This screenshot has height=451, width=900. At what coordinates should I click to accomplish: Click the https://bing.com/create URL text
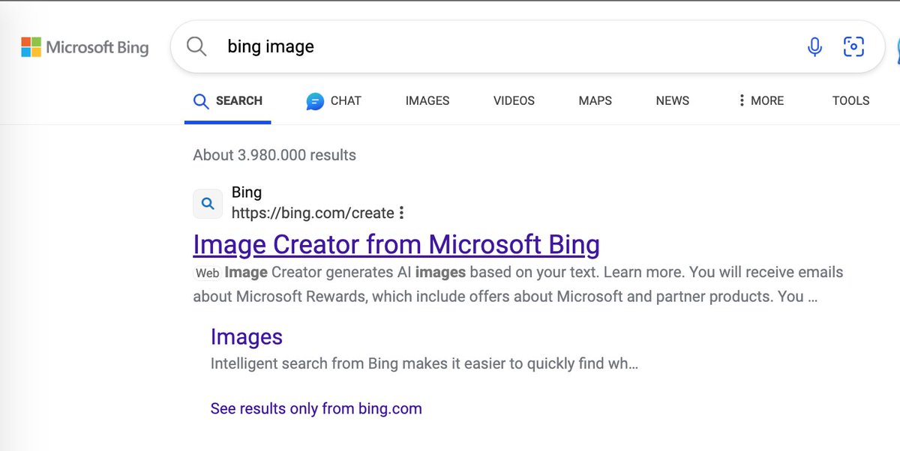pos(313,214)
